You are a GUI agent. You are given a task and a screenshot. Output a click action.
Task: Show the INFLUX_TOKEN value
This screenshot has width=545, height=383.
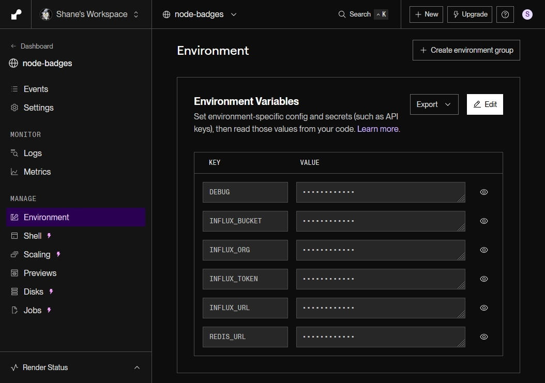[x=483, y=279]
